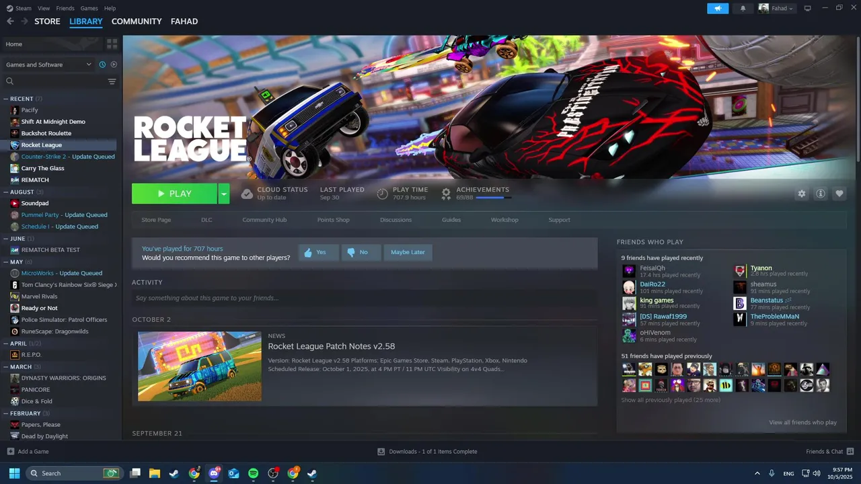This screenshot has height=484, width=861.
Task: Open the Help menu
Action: [110, 8]
